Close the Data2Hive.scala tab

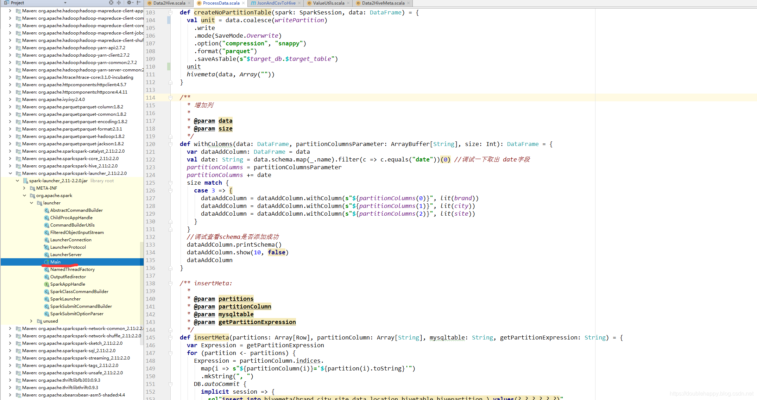(x=189, y=3)
